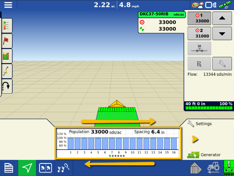
Task: Tap the green section status bar
Action: 209,108
